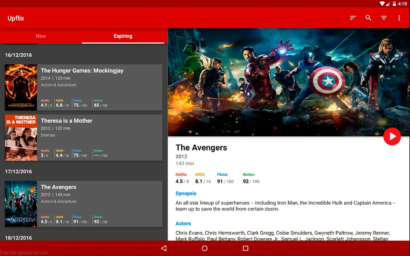
Task: Click the Dramas genre label
Action: tap(48, 135)
